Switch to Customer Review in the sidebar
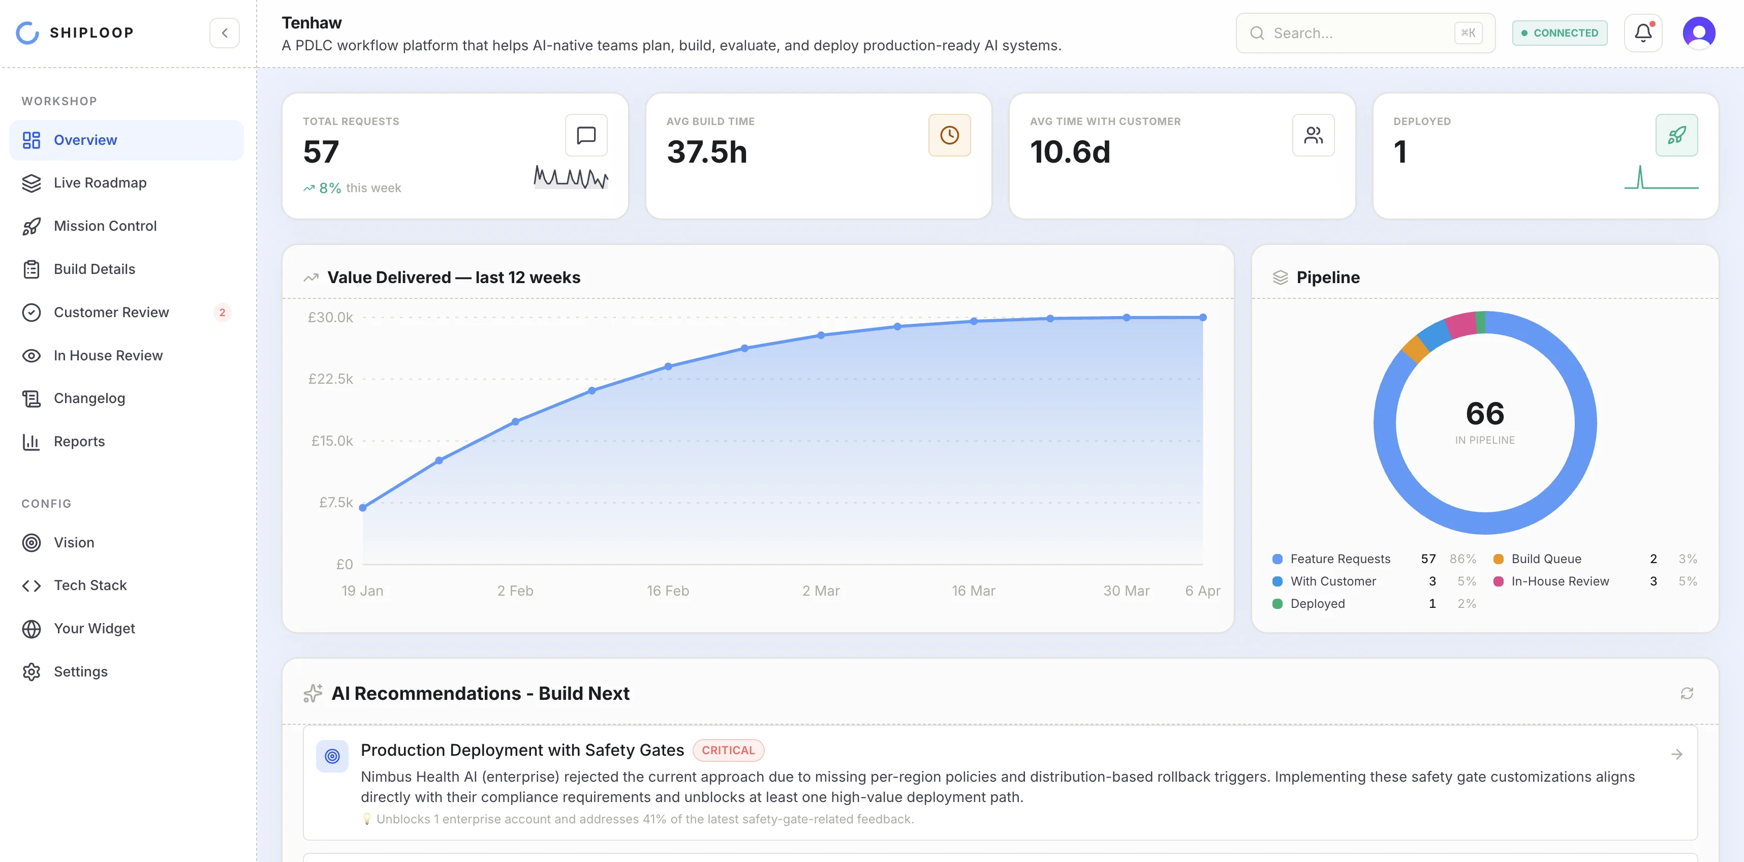1744x862 pixels. coord(111,312)
